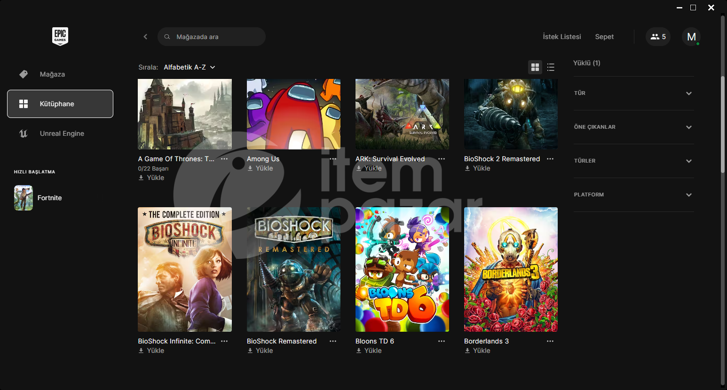Open the friends list icon showing 5
Image resolution: width=727 pixels, height=390 pixels.
[658, 37]
